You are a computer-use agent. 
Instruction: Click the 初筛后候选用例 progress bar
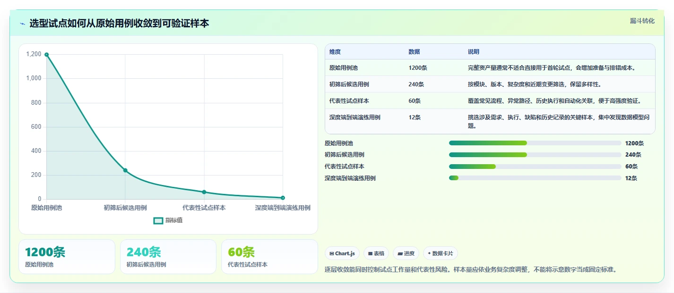[x=535, y=155]
